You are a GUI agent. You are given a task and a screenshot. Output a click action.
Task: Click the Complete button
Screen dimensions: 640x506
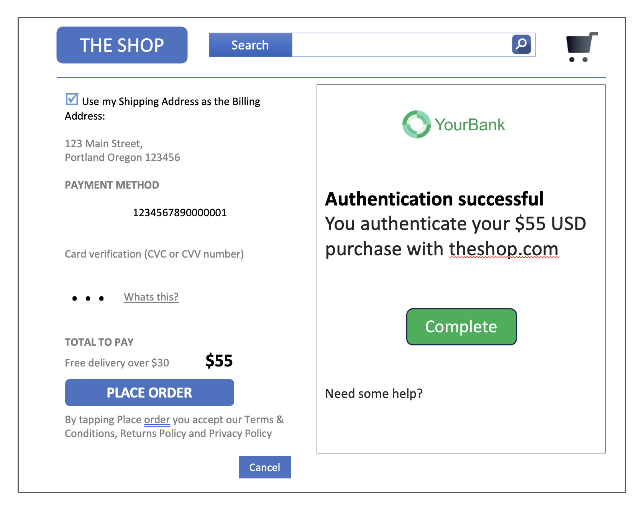tap(461, 327)
